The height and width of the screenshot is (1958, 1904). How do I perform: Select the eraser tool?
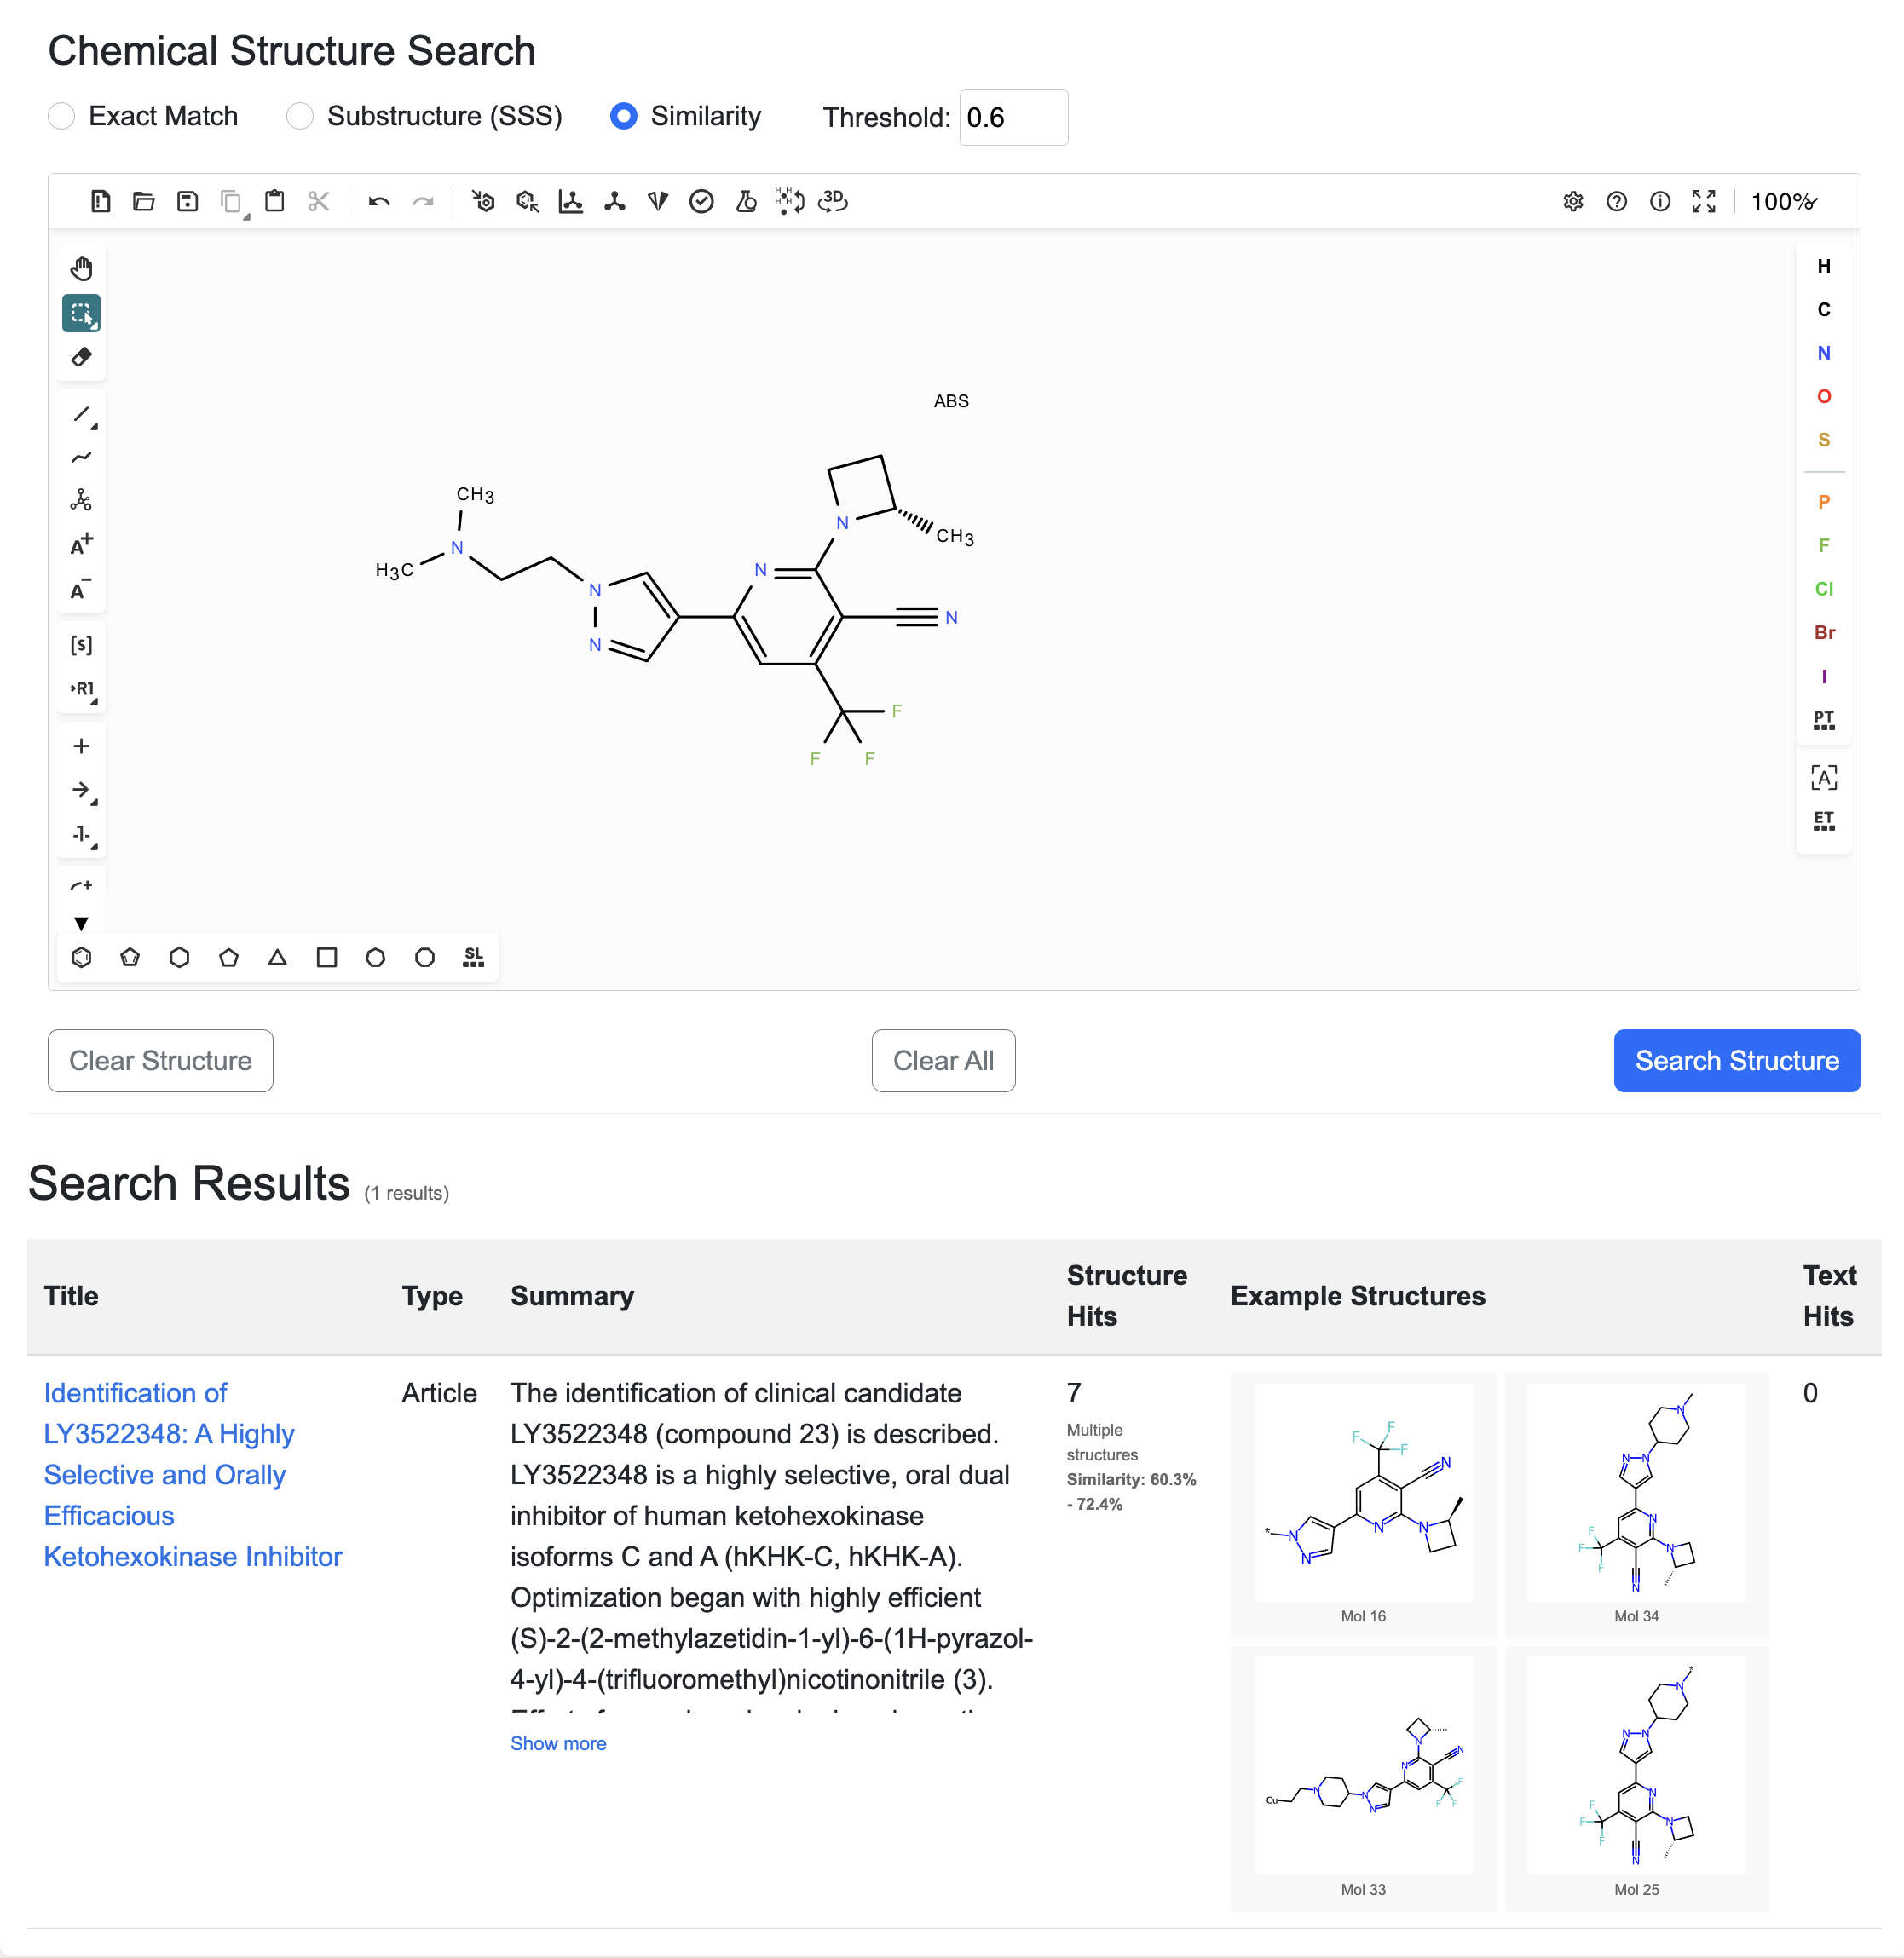click(82, 357)
